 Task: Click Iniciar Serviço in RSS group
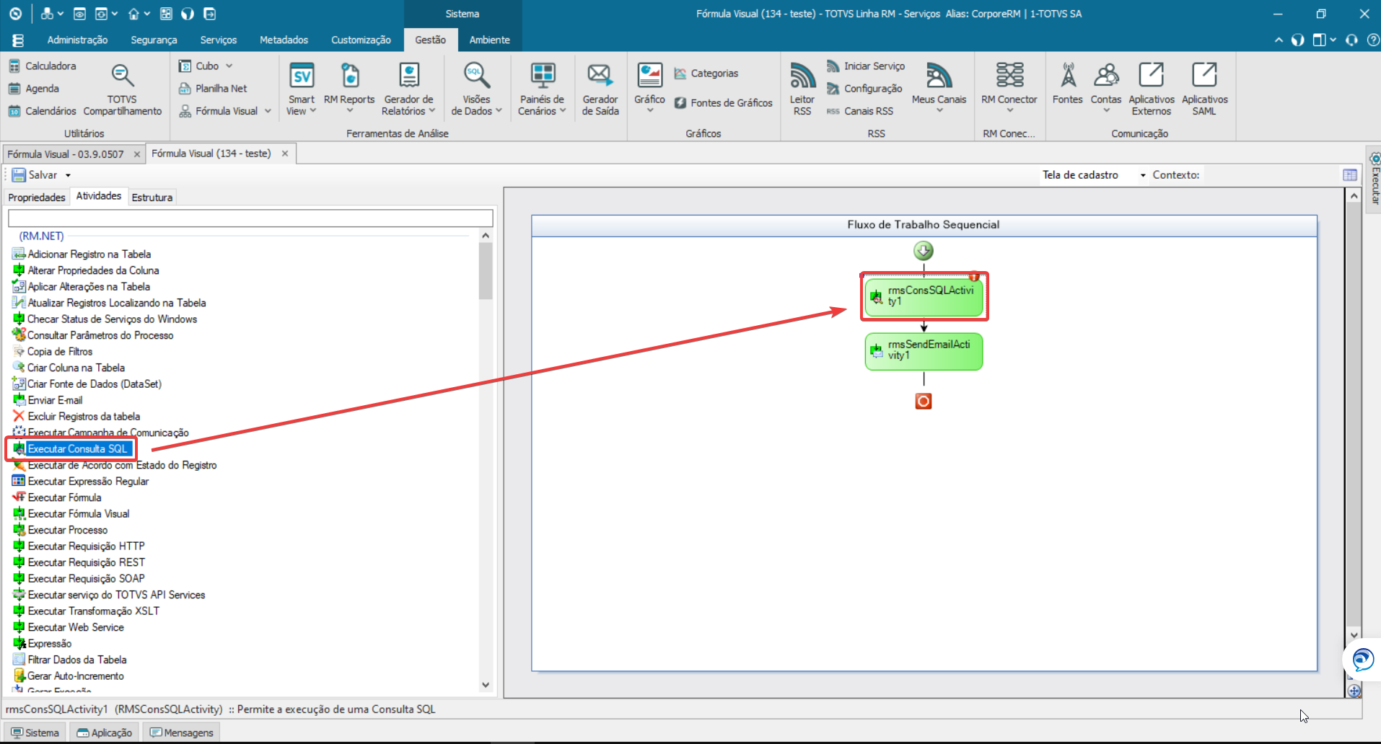click(865, 66)
